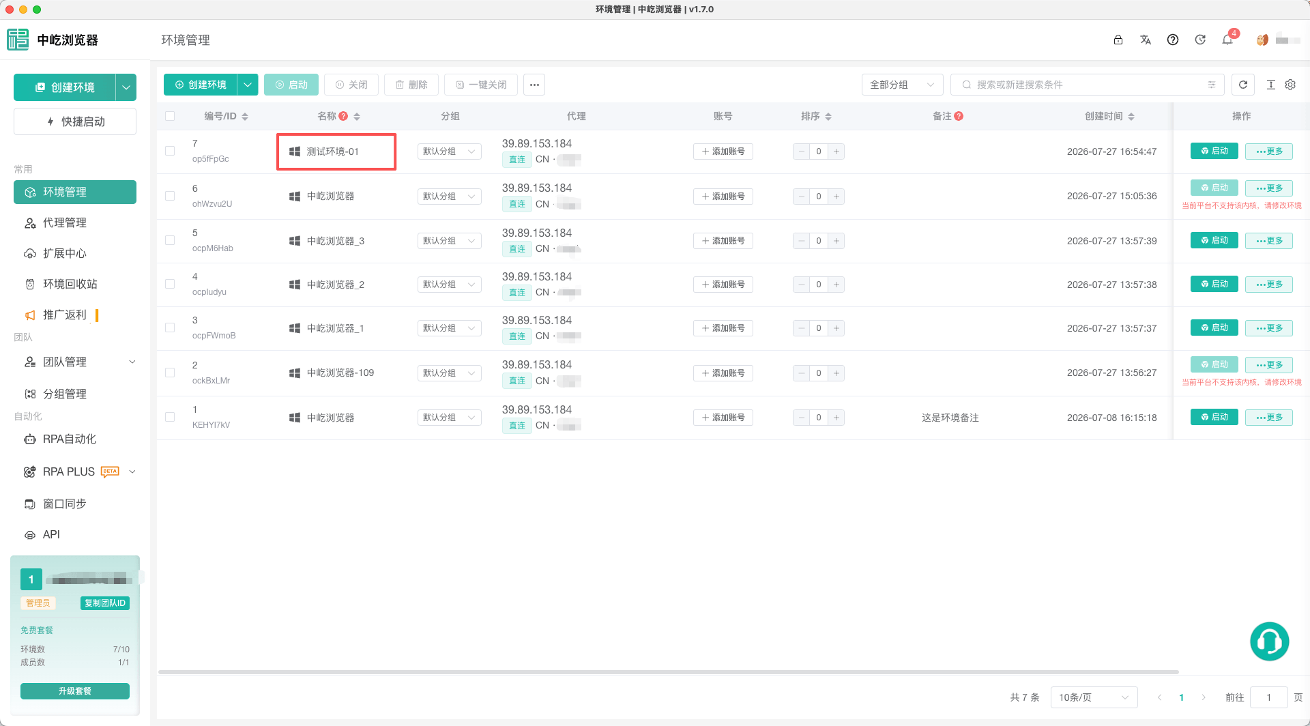Open the customer support headset chat
Screen dimensions: 1310x726
click(1269, 641)
